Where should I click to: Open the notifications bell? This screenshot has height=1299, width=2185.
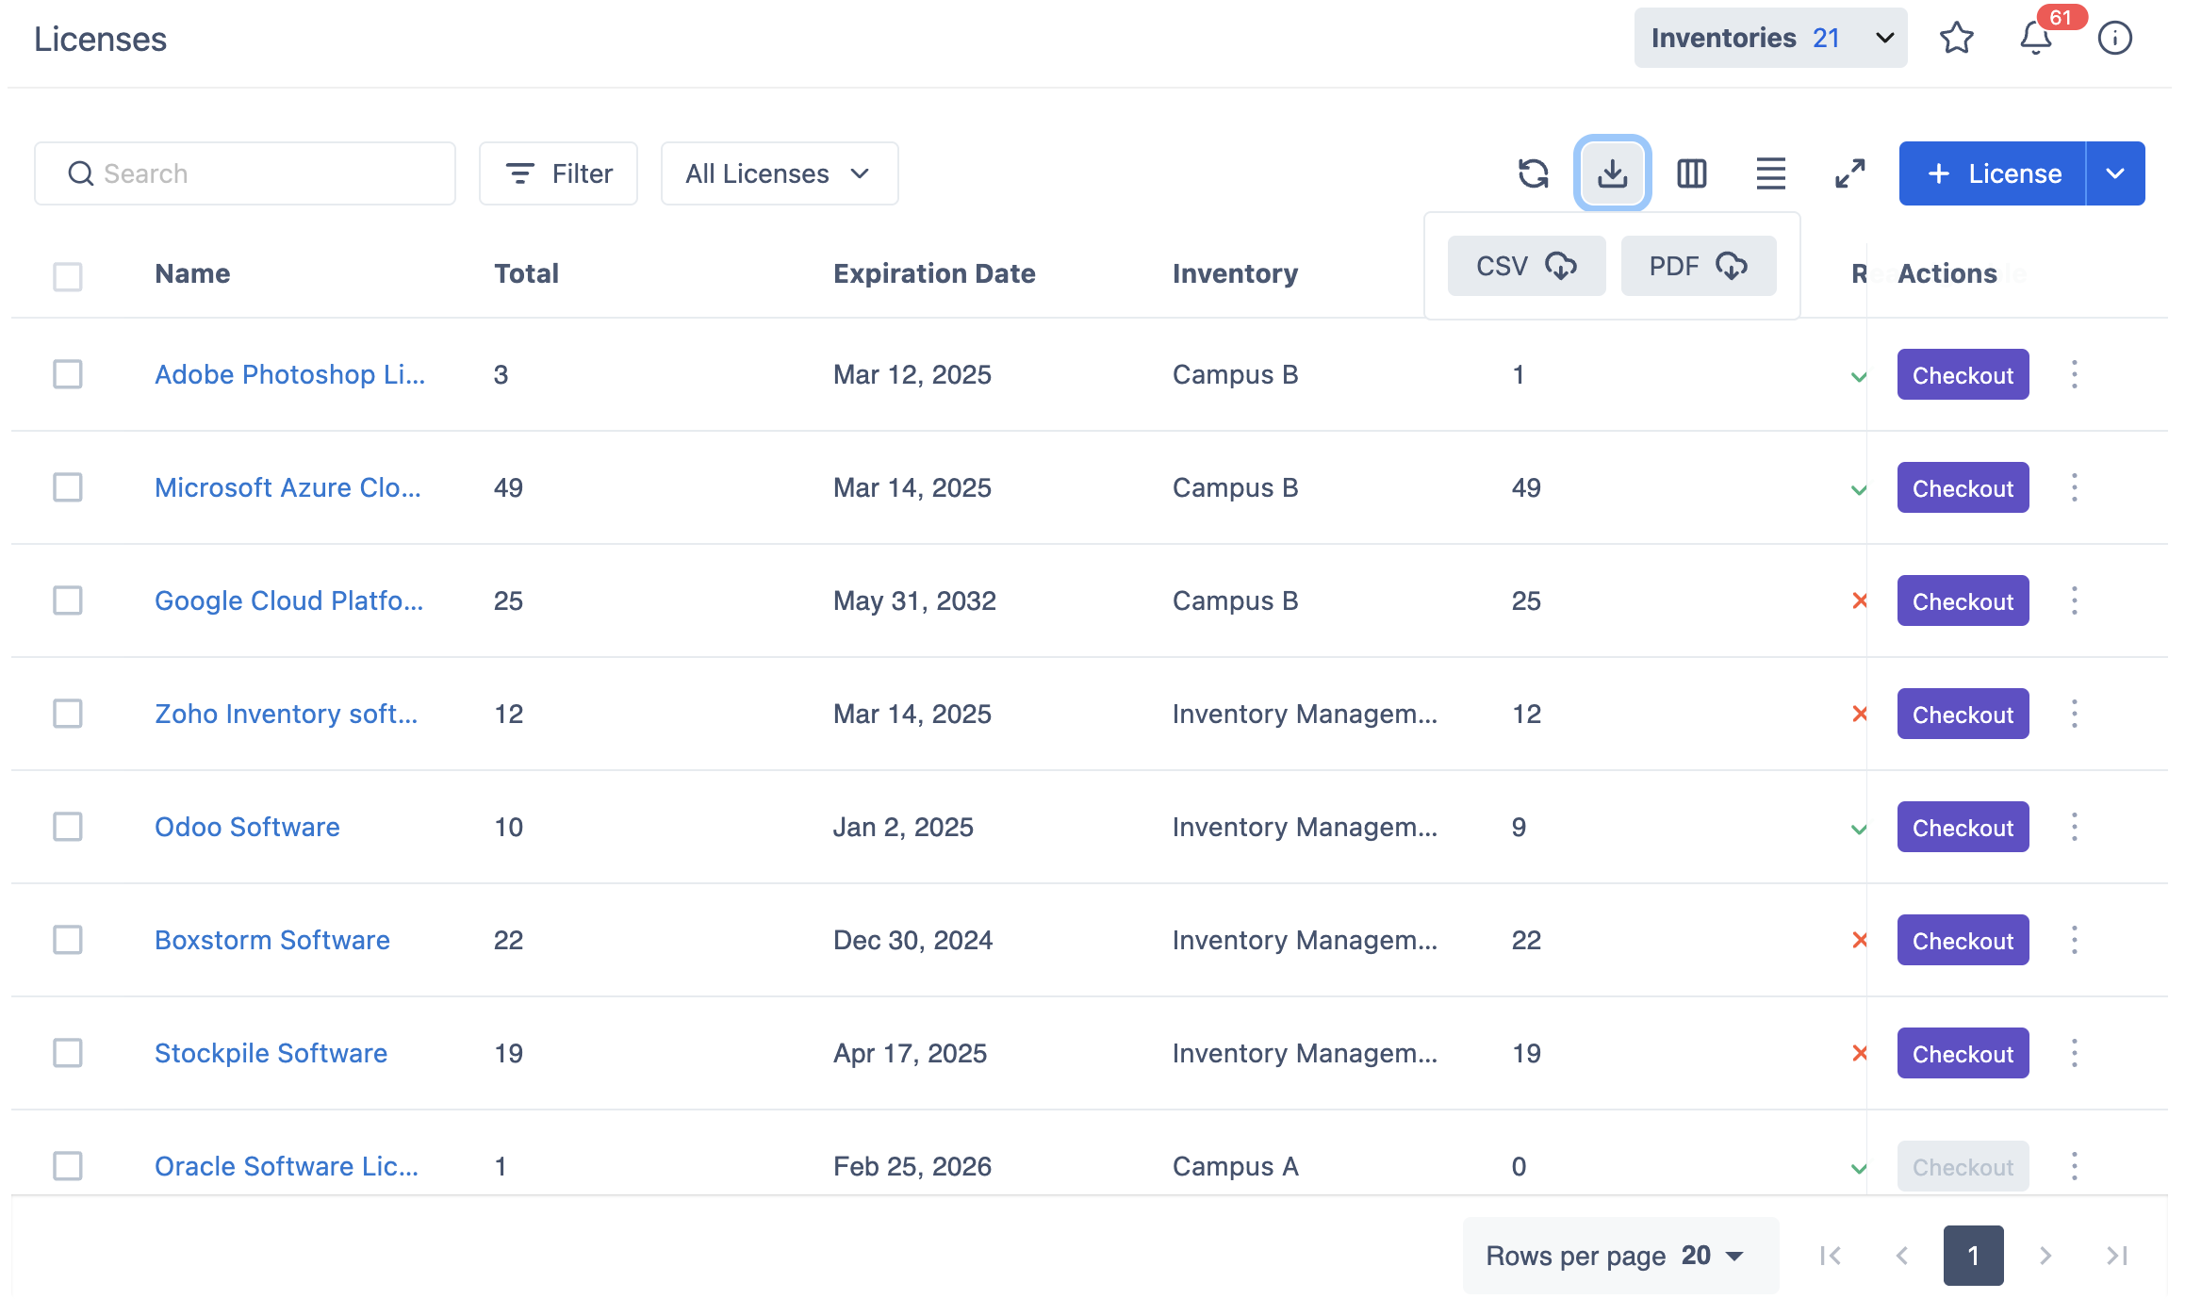pos(2035,39)
